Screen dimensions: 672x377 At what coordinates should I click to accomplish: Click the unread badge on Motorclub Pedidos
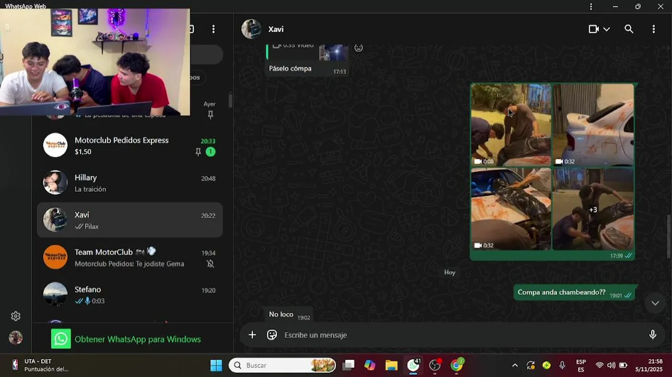click(210, 152)
